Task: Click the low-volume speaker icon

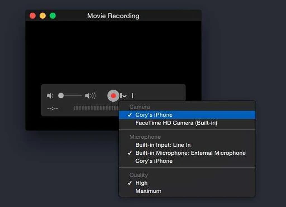Action: [x=50, y=96]
